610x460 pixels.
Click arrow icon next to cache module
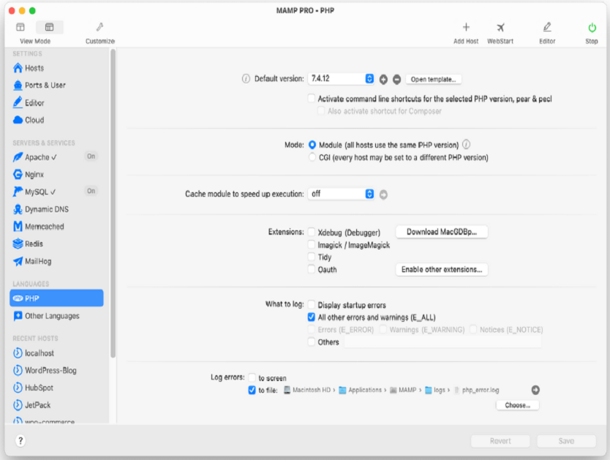(x=383, y=195)
